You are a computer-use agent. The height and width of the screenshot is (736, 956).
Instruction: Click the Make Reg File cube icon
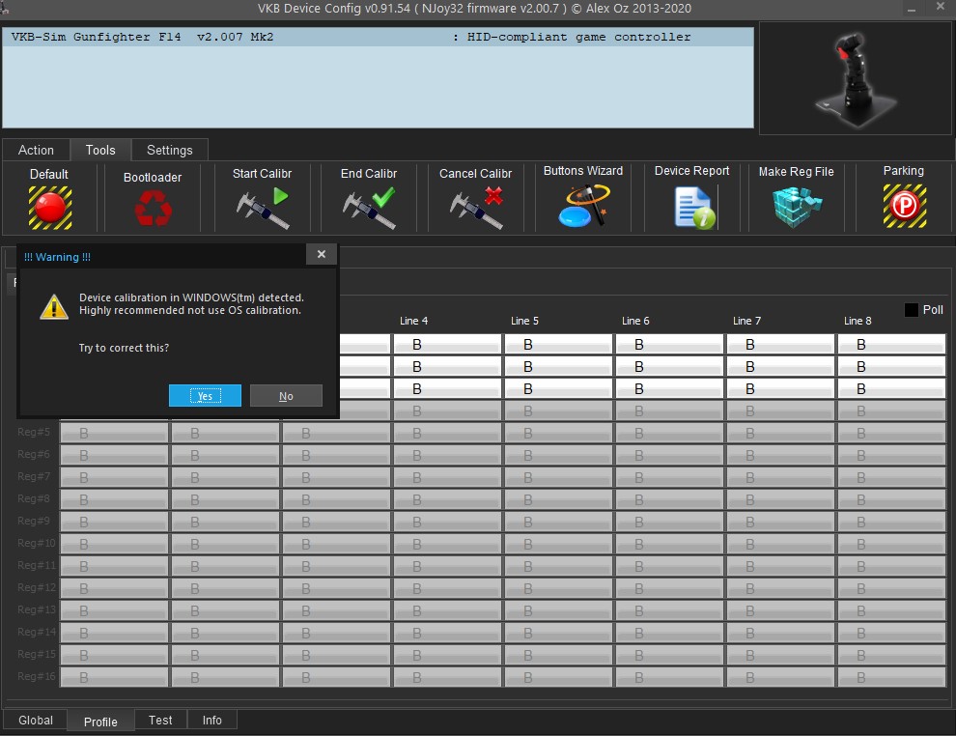click(x=797, y=208)
